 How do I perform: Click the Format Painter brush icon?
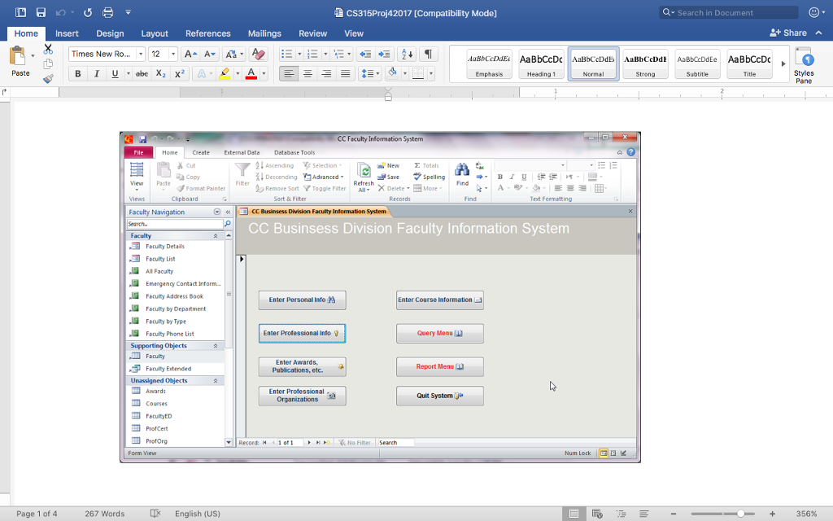[x=48, y=79]
